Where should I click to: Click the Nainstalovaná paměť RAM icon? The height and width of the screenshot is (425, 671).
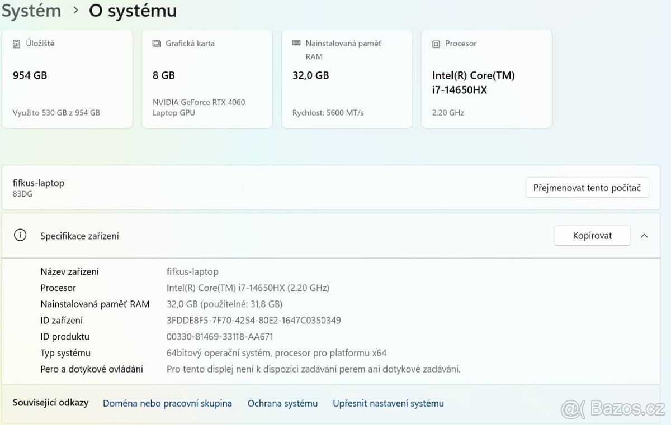295,43
